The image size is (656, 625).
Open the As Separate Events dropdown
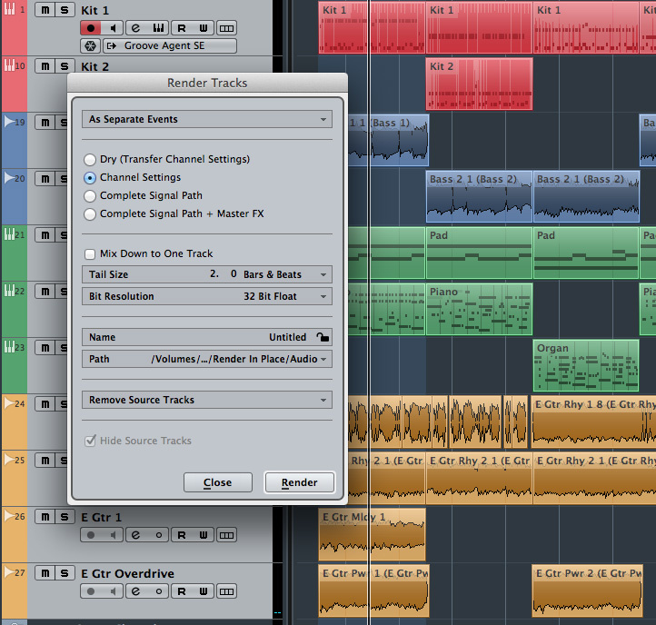206,119
